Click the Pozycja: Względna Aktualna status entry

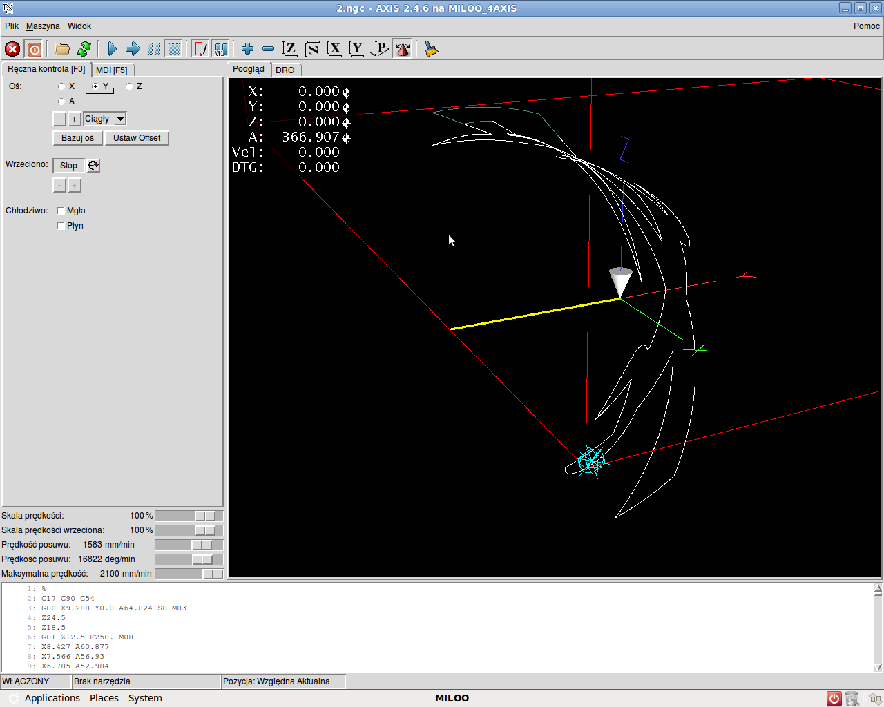(x=283, y=681)
